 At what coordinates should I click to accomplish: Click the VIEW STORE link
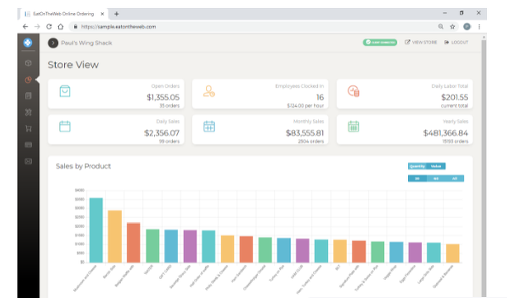point(421,42)
